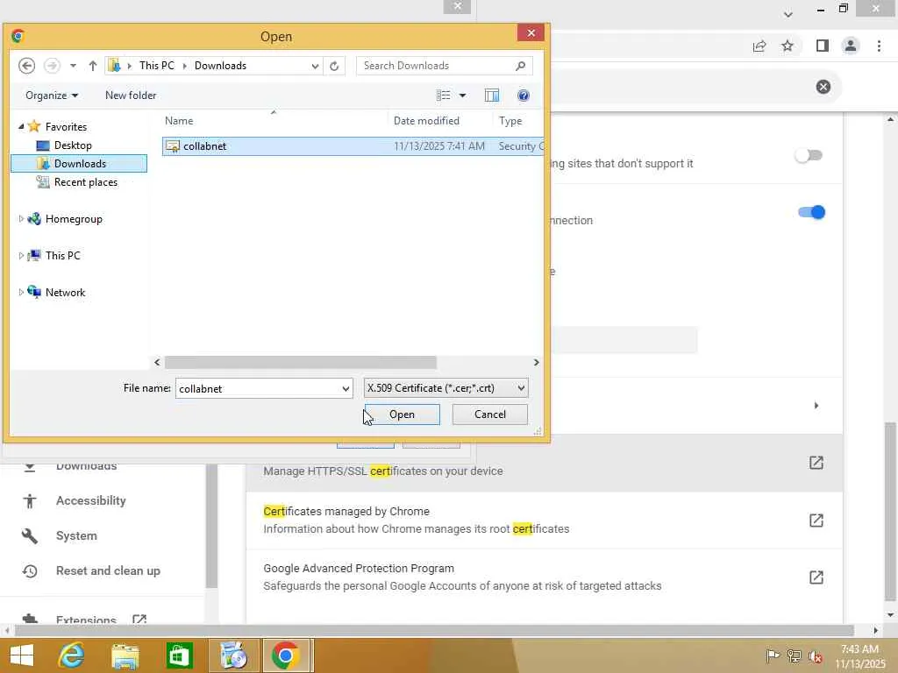Go up one folder level with up arrow
Viewport: 898px width, 673px height.
click(93, 66)
